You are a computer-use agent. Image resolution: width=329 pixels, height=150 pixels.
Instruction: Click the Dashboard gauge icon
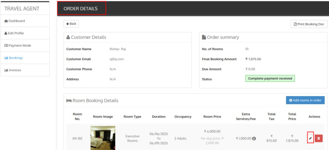(x=6, y=21)
